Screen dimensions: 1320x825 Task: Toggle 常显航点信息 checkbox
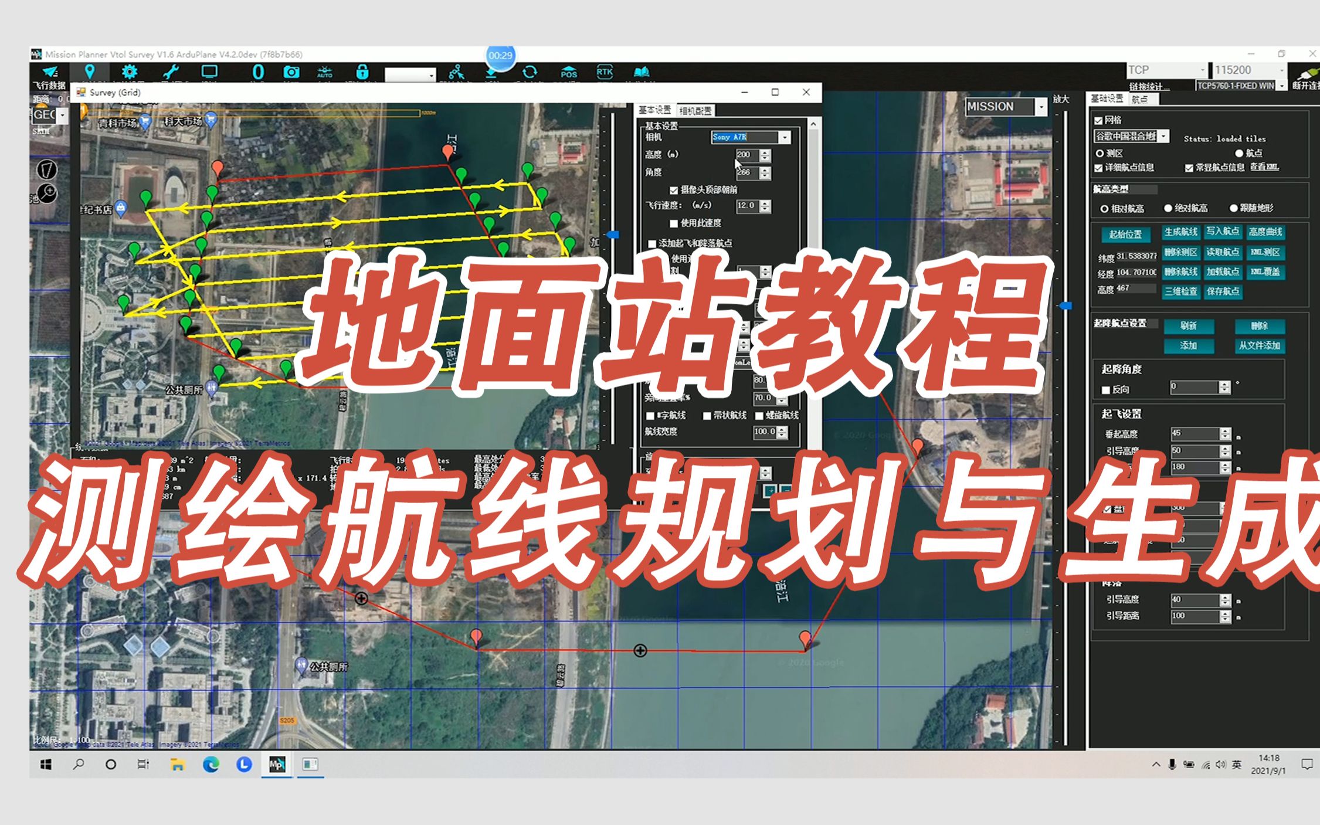[x=1189, y=168]
